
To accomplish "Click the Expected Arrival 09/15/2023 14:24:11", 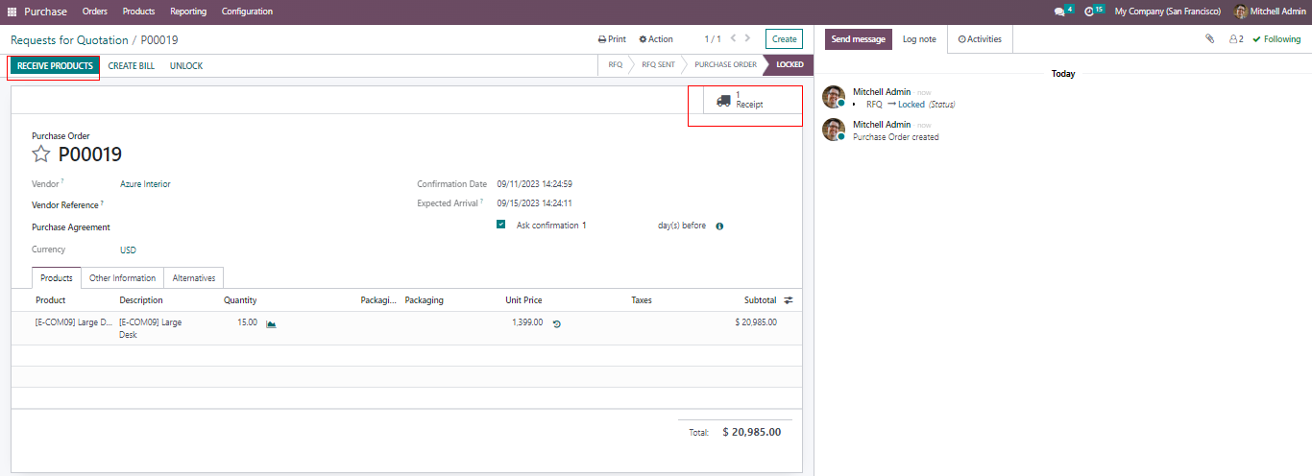I will point(534,203).
